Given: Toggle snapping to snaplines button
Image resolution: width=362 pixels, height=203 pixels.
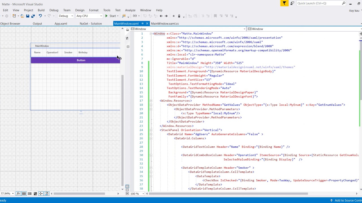Looking at the screenshot, I should click(41, 194).
